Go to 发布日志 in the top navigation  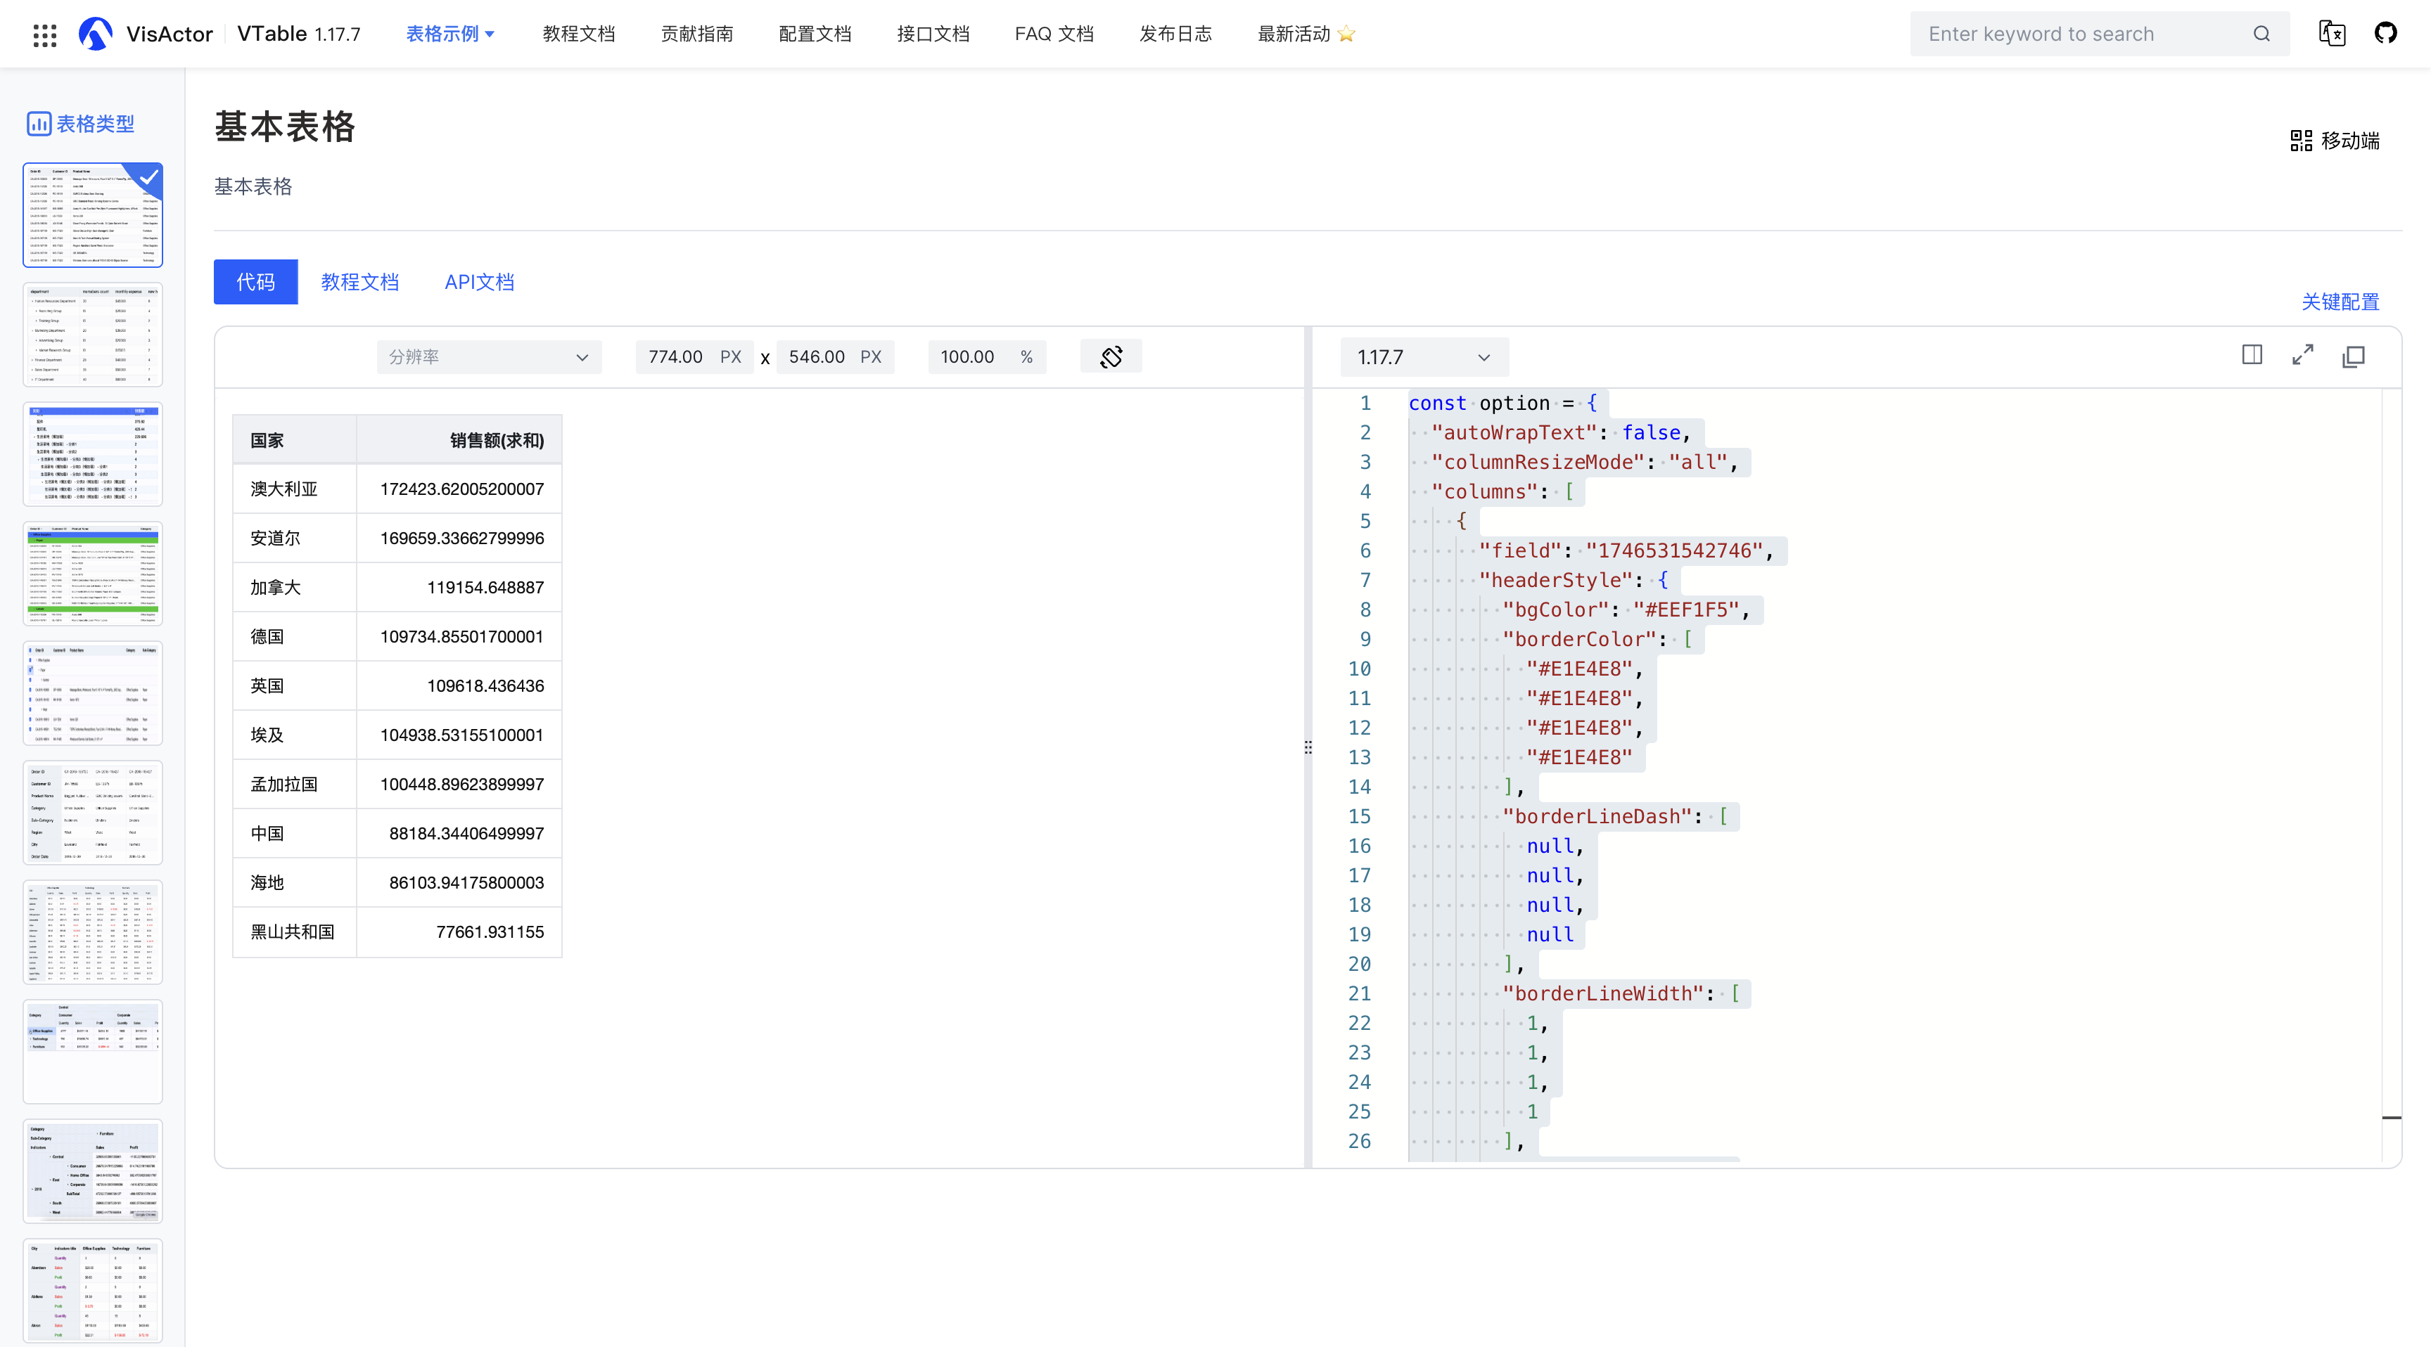[1175, 34]
